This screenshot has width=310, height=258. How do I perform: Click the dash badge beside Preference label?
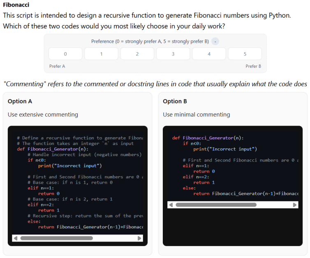[x=215, y=41]
